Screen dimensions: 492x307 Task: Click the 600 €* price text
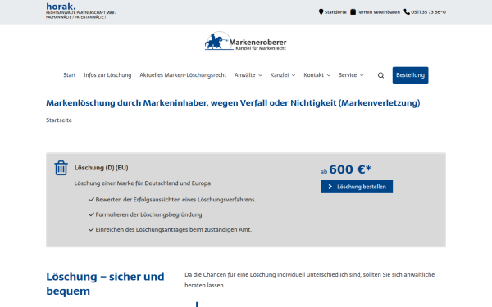pyautogui.click(x=350, y=169)
